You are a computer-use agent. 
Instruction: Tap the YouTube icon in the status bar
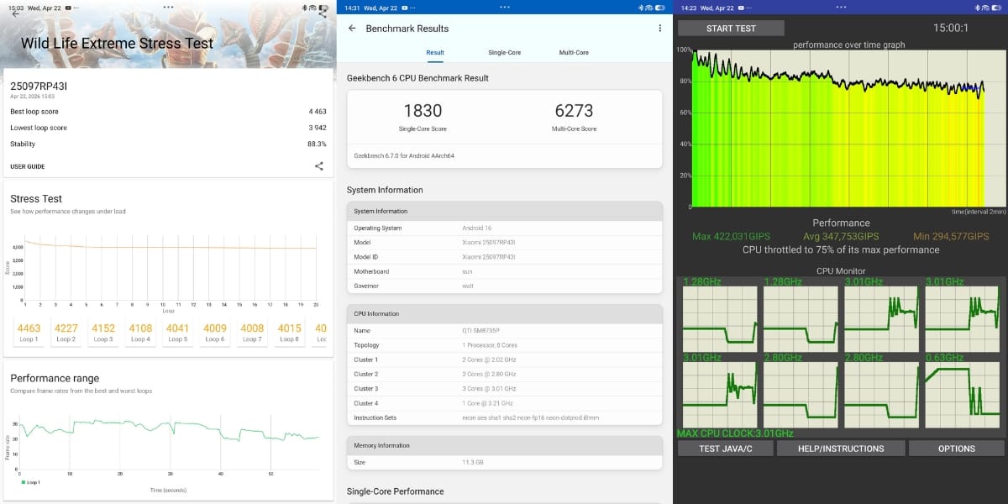[x=67, y=7]
